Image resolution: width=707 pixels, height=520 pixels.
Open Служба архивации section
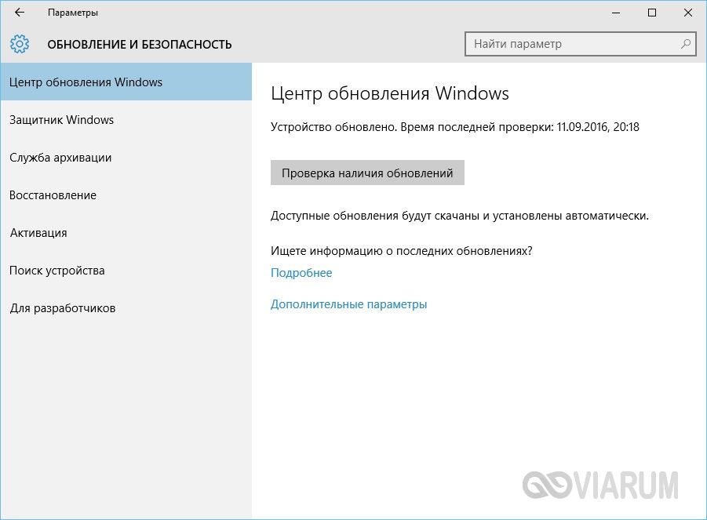coord(126,158)
